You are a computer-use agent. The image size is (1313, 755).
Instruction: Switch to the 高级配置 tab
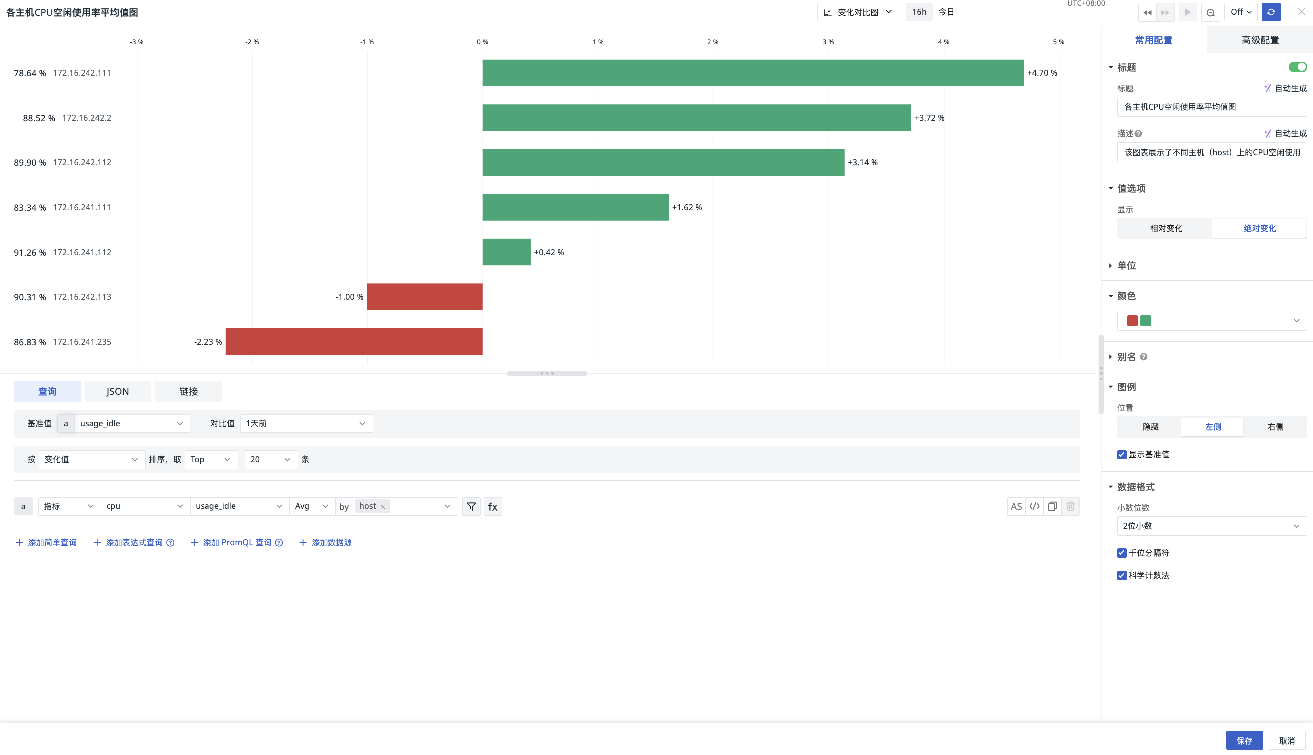point(1260,40)
